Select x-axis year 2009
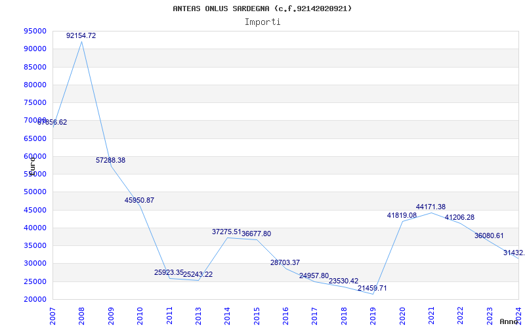Screen dimensions: 525x328 111,316
